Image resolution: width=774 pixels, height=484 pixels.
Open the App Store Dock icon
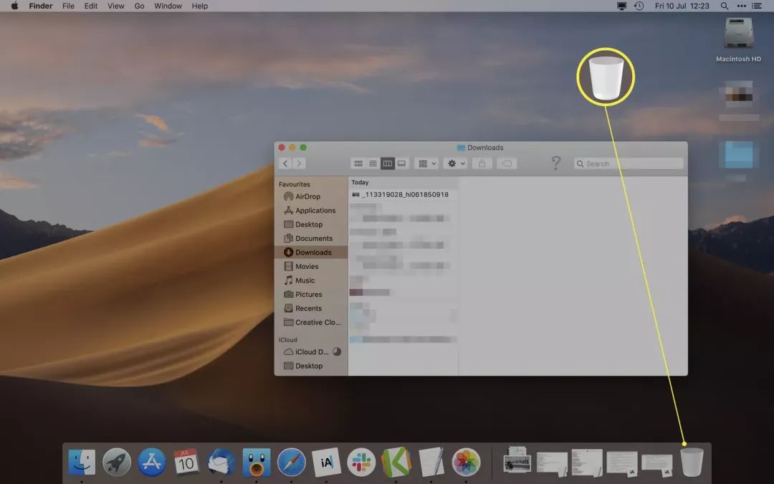click(151, 462)
